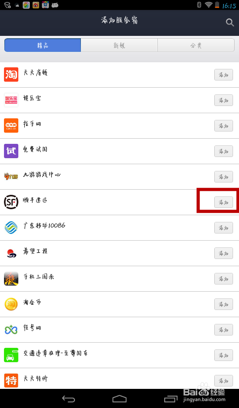Tap the 挂号网 butterfly icon
239x408 pixels.
point(11,330)
